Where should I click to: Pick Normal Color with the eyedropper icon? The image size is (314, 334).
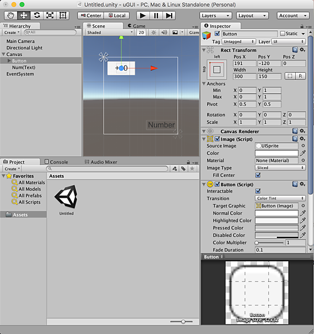click(302, 213)
